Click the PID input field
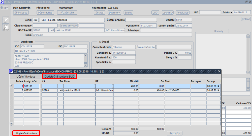Viewport: 252px width, 136px height. (x=210, y=12)
